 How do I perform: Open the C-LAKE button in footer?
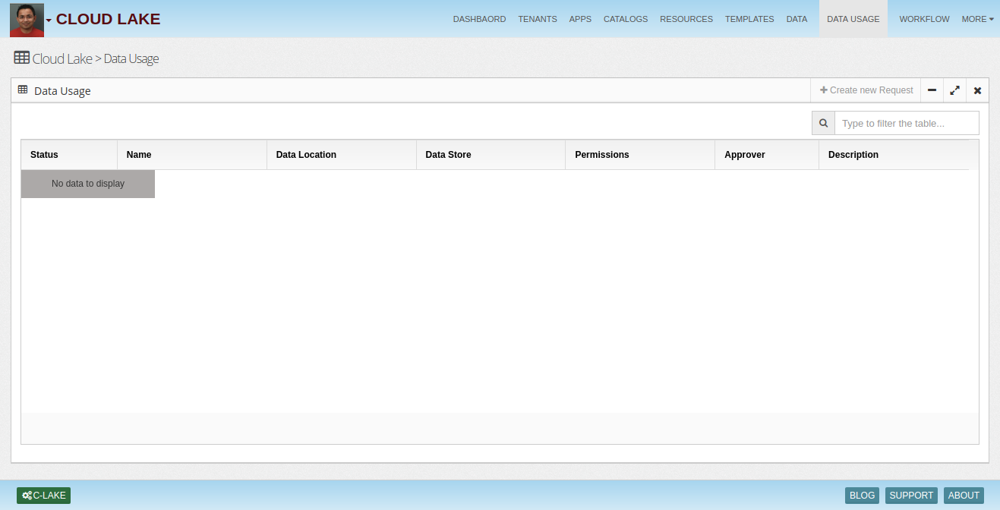(x=44, y=496)
